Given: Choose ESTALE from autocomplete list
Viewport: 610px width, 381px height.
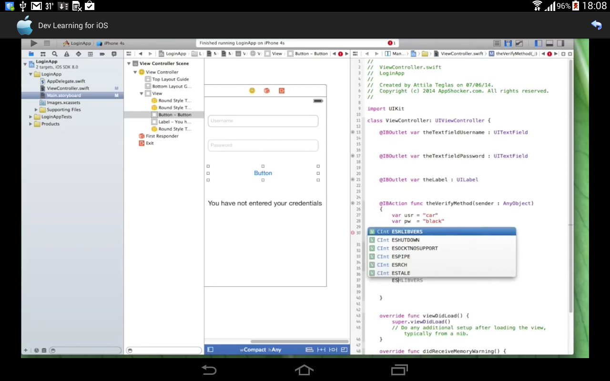Looking at the screenshot, I should point(441,273).
